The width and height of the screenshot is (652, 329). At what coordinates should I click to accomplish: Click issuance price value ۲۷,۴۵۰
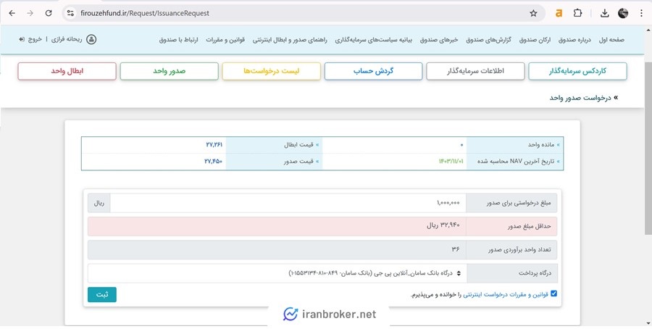(214, 162)
